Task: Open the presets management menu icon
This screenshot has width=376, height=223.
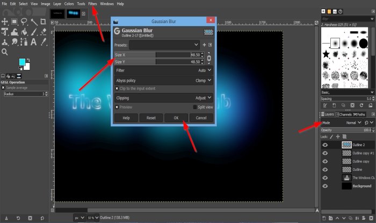Action: [210, 45]
